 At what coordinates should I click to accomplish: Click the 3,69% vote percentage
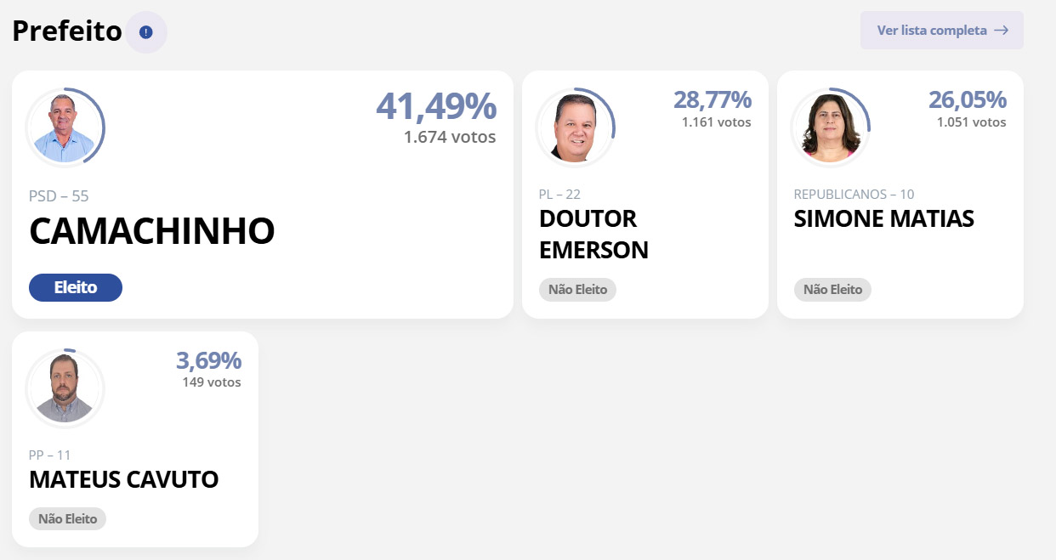pyautogui.click(x=208, y=360)
